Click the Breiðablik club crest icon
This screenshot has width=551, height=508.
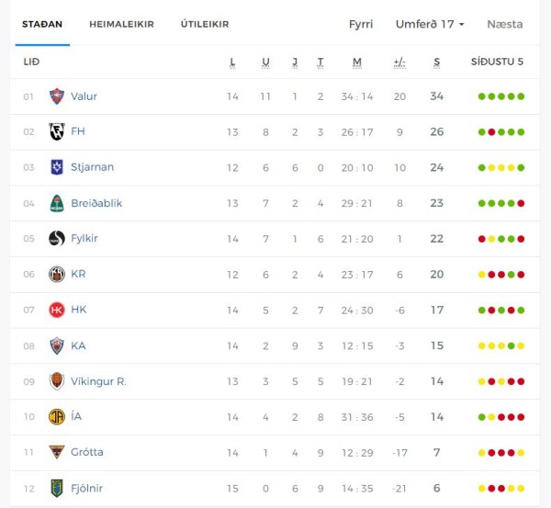click(x=57, y=203)
